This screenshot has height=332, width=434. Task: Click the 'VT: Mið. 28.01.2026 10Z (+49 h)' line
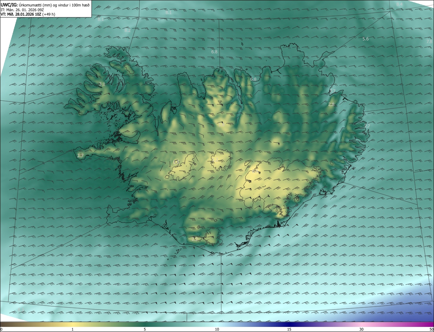point(28,14)
